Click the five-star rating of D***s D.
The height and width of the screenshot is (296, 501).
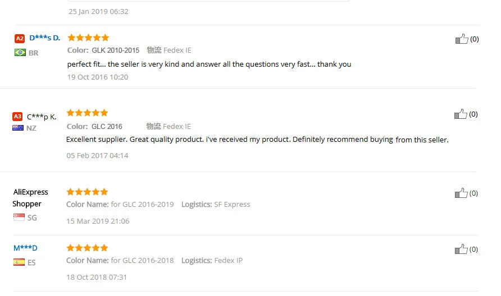click(x=88, y=38)
